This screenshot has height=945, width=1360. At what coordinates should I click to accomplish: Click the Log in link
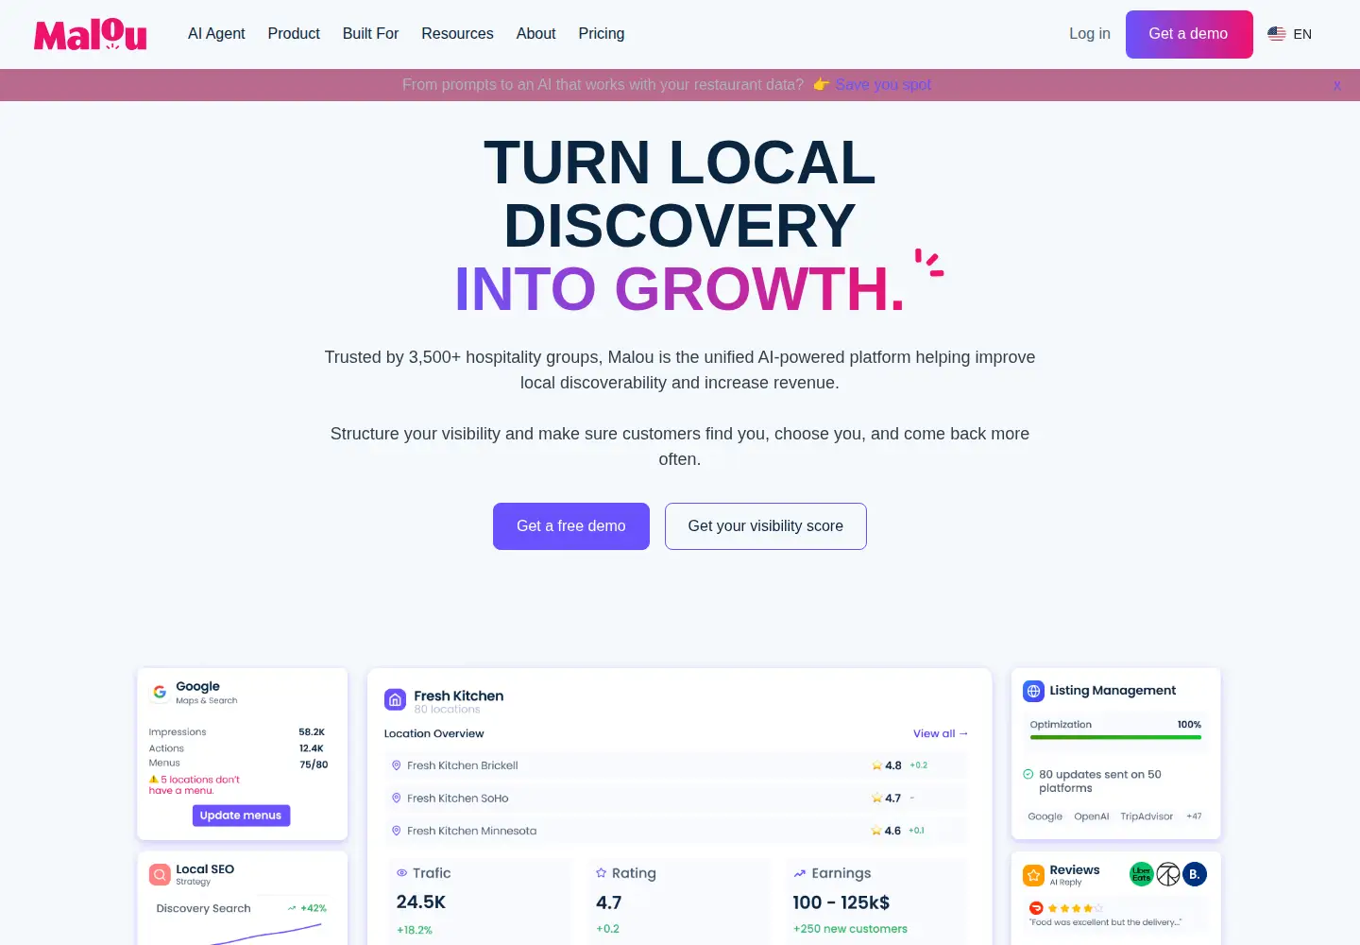(x=1090, y=34)
